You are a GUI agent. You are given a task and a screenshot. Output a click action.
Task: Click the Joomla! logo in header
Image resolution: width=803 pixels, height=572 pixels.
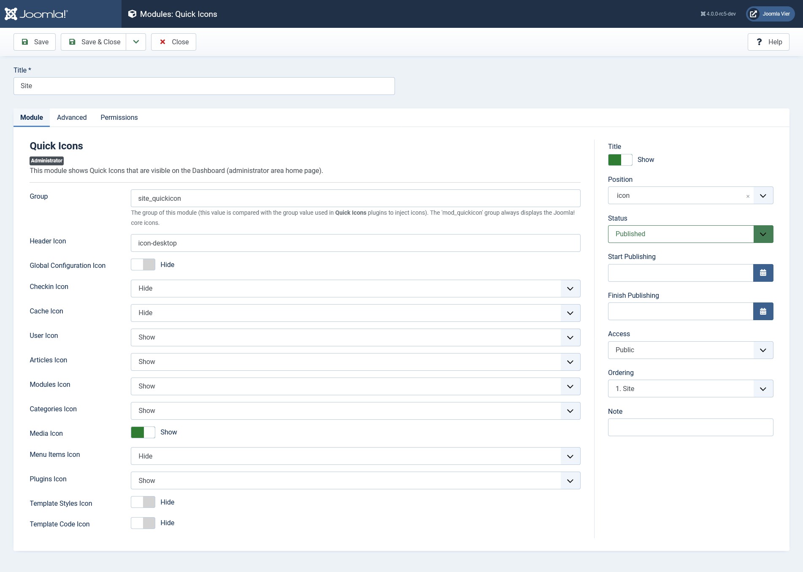36,14
